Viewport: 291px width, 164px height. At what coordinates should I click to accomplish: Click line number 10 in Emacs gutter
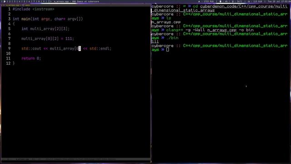tap(8, 54)
